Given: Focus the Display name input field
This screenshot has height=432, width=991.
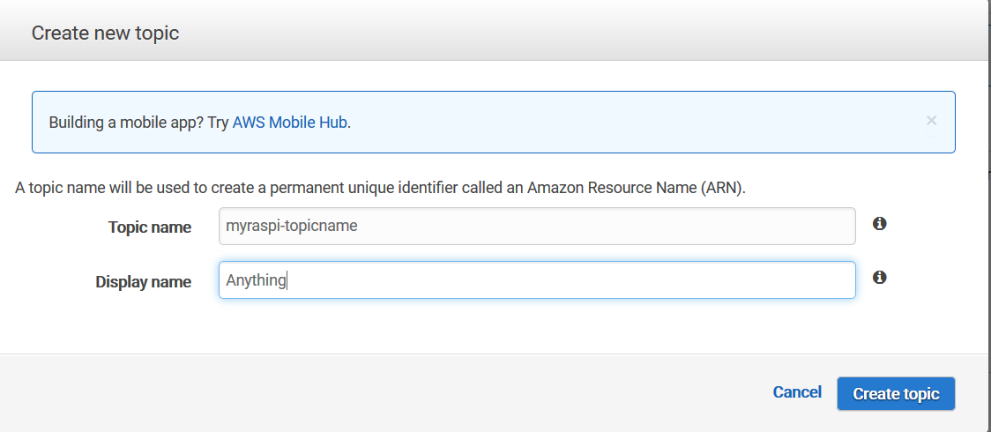Looking at the screenshot, I should 536,280.
